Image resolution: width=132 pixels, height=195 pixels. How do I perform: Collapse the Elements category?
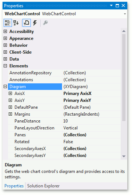tap(5, 66)
